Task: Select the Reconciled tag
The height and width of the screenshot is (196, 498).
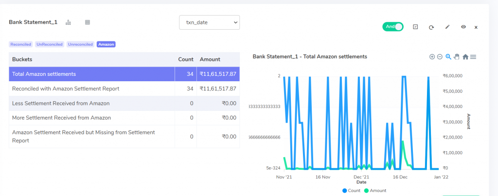Action: 20,44
